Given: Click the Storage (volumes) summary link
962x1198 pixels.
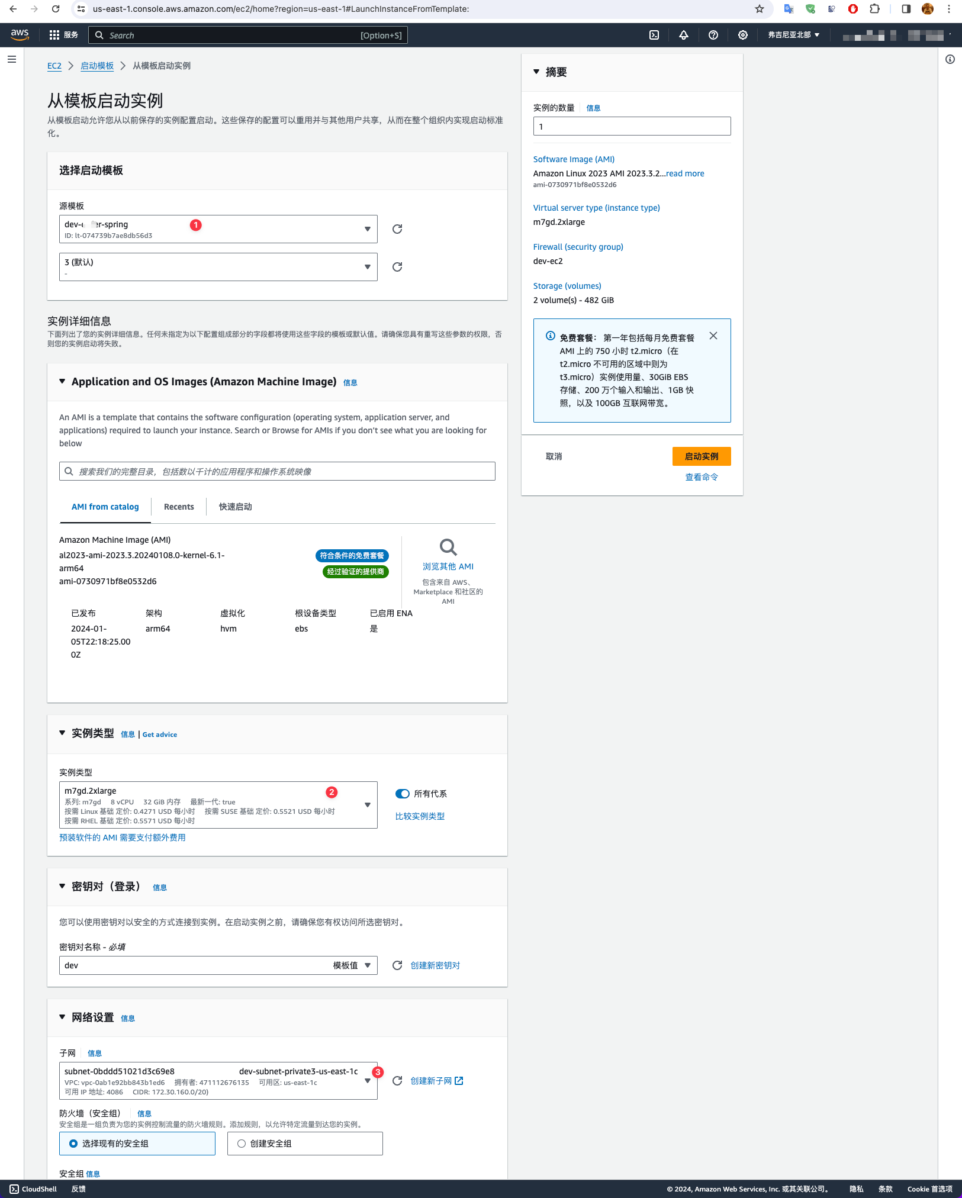Looking at the screenshot, I should pos(567,286).
